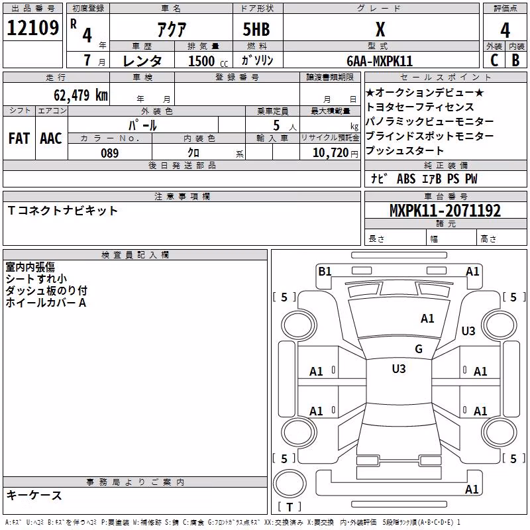
Task: Click the displacement value 1500 cc
Action: [208, 61]
